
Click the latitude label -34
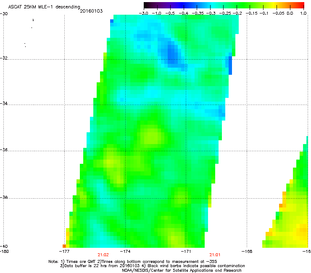(4, 103)
